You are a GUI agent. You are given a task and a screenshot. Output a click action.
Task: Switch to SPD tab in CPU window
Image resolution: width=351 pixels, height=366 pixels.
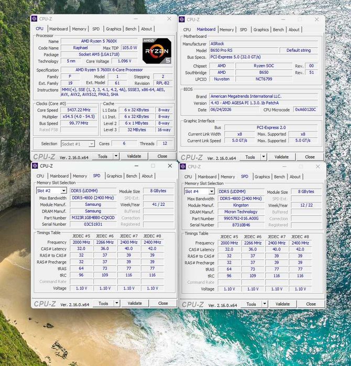96,29
